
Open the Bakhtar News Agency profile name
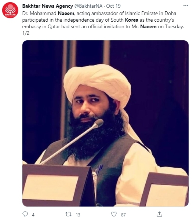47,6
